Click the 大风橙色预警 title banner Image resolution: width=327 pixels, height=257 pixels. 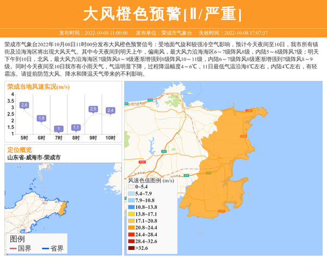(163, 12)
